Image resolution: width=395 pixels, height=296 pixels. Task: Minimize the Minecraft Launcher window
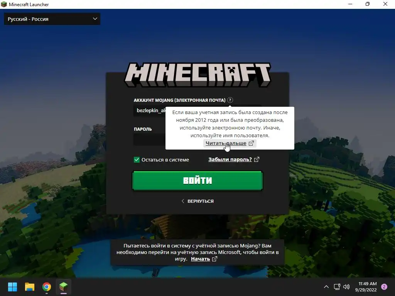pos(350,4)
